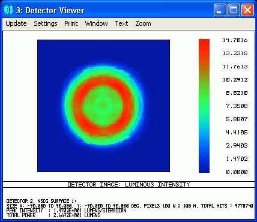This screenshot has height=222, width=257.
Task: Click the Detector Viewer app icon in title bar
Action: point(8,10)
